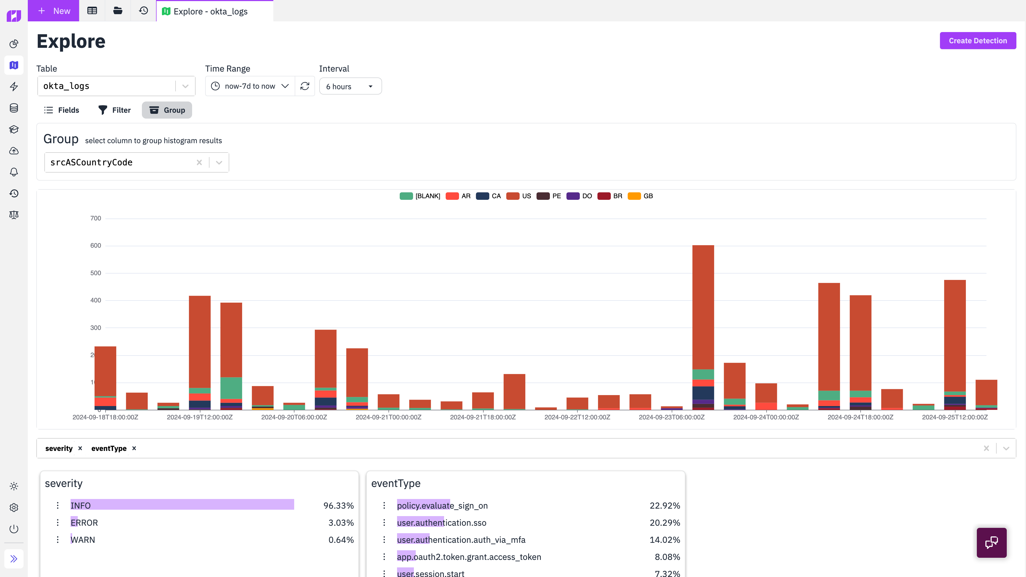Expand the okta_logs table dropdown

[x=185, y=86]
